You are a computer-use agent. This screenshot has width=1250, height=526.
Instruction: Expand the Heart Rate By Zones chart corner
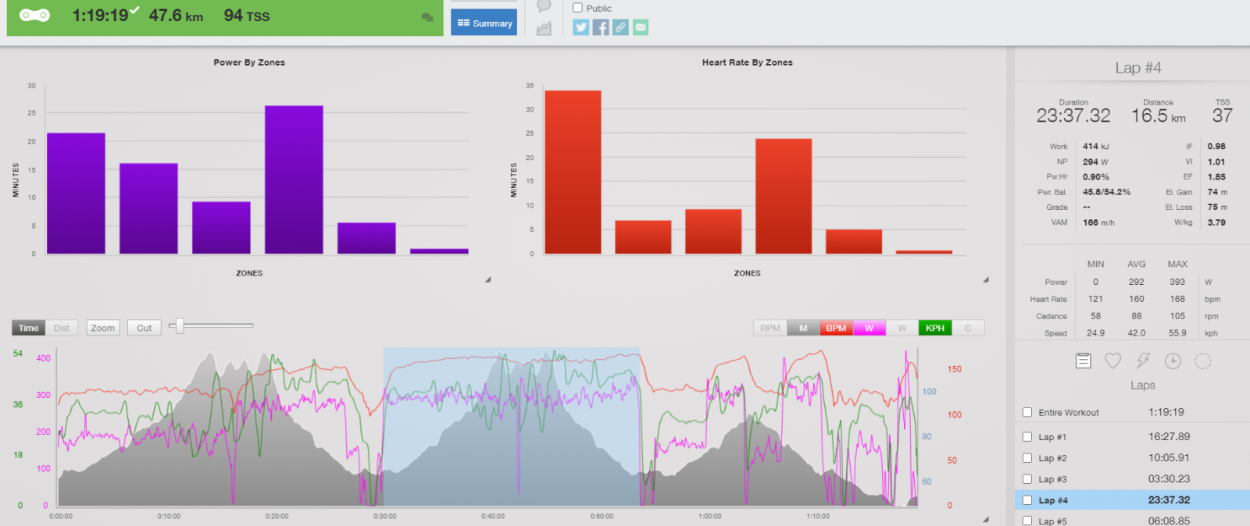(x=986, y=279)
